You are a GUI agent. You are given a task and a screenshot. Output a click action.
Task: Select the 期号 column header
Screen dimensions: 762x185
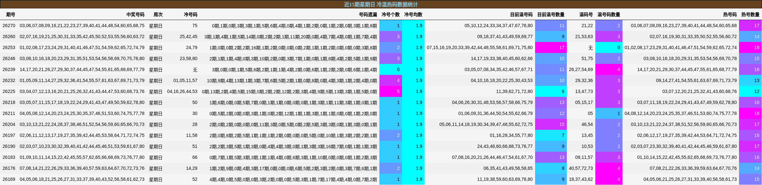tap(11, 15)
